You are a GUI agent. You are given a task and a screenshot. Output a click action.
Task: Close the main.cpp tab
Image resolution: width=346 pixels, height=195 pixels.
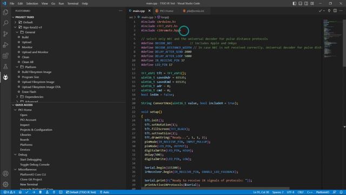click(149, 11)
